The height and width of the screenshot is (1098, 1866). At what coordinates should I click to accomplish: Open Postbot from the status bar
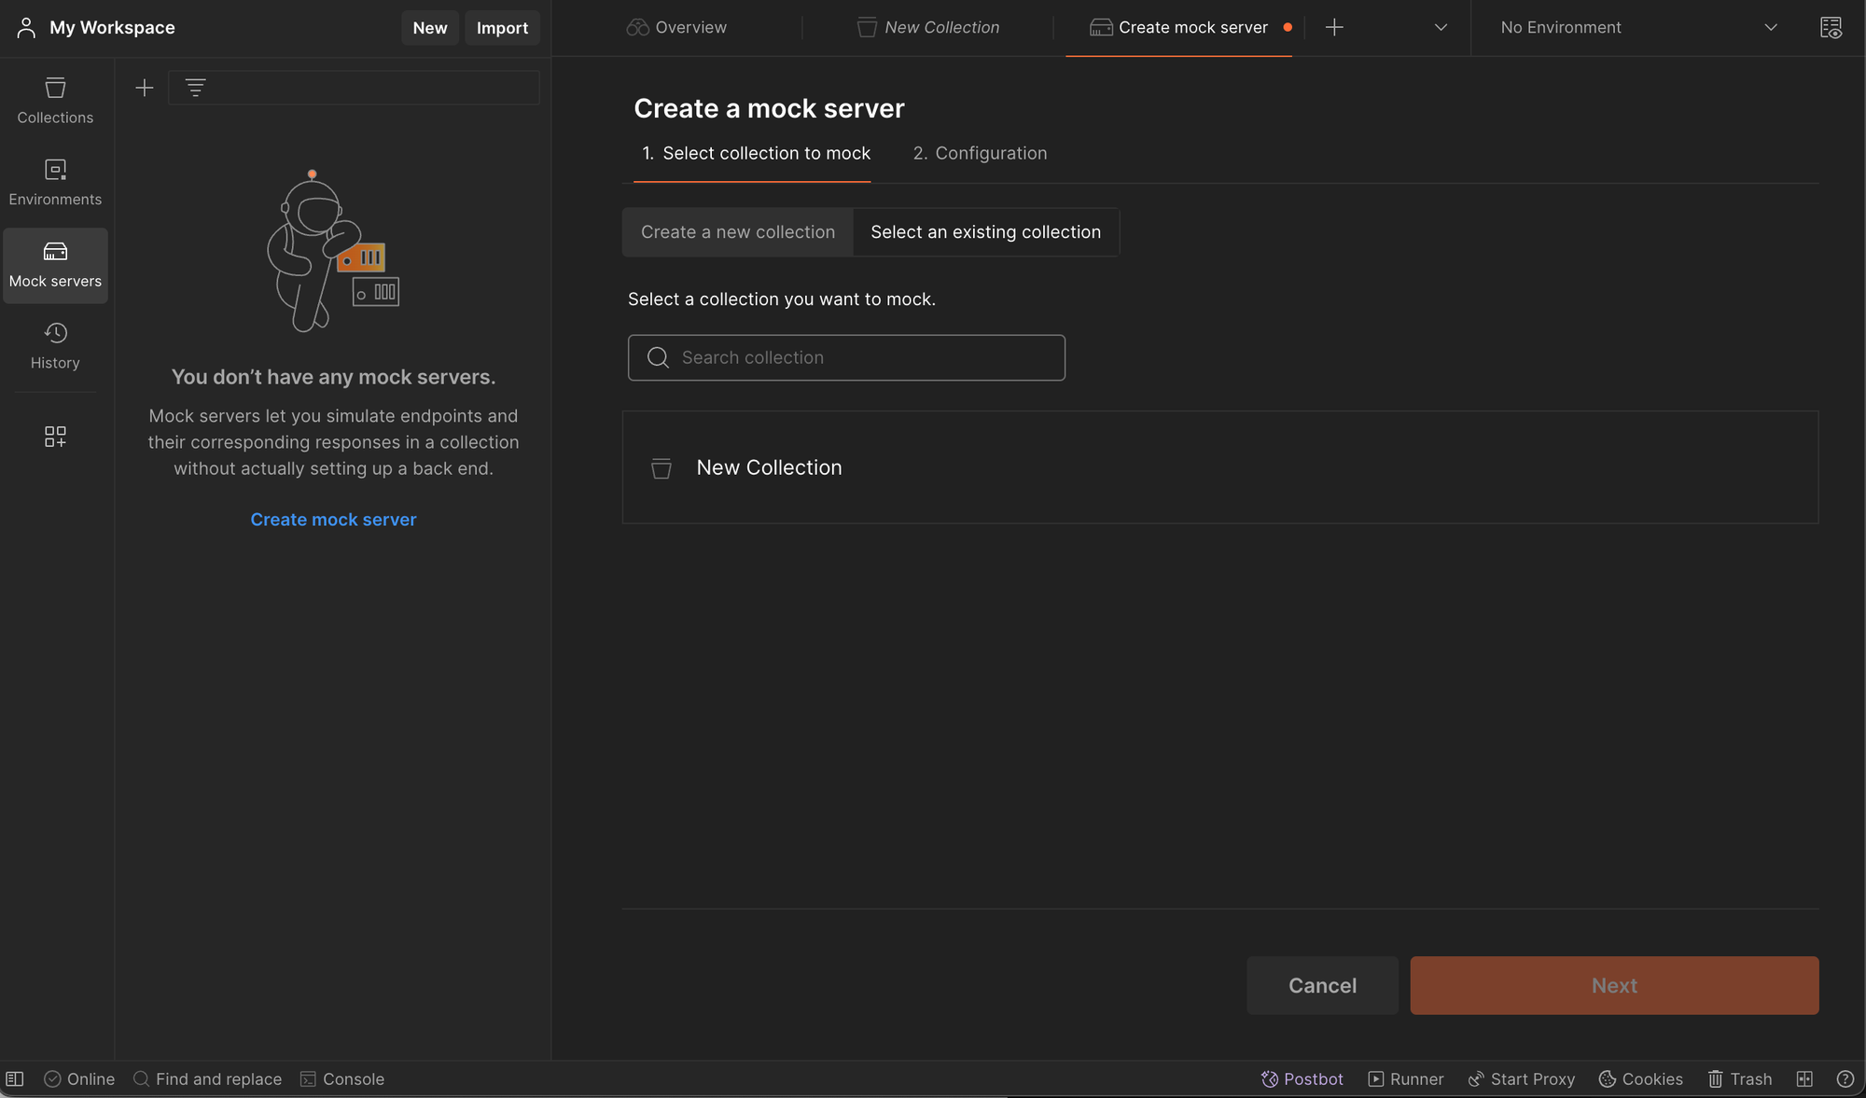tap(1302, 1079)
